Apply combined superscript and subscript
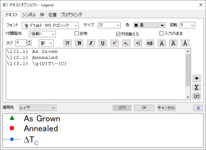206x150 pixels. [138, 43]
